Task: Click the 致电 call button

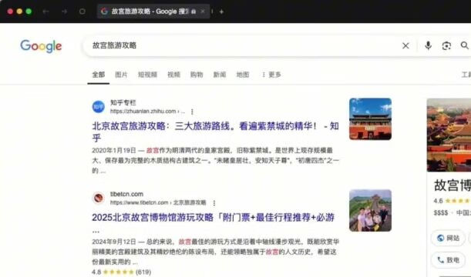Action: 448,260
